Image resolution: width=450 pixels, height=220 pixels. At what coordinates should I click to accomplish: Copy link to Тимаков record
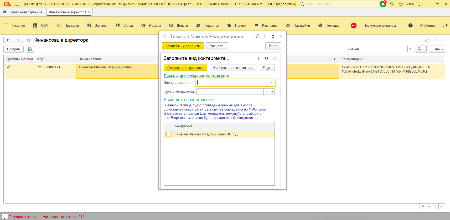pos(256,36)
